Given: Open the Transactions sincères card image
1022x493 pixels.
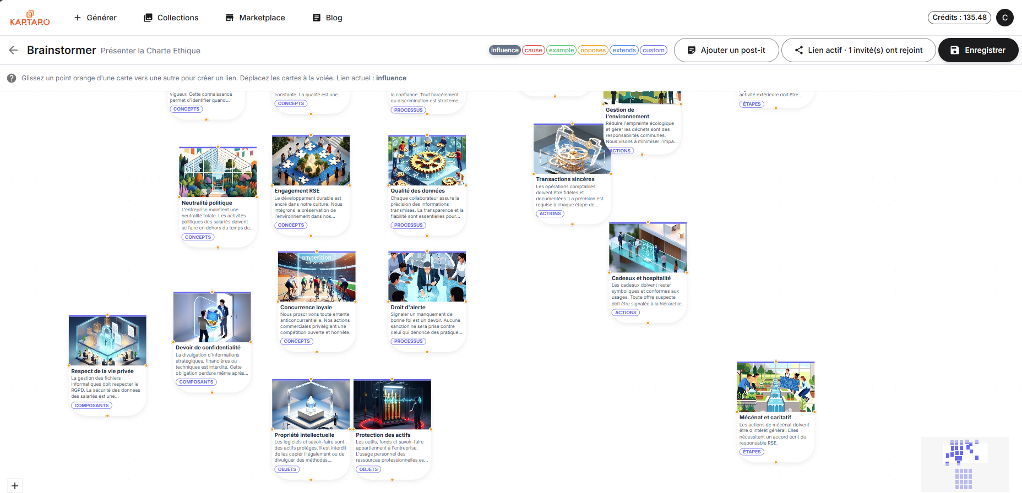Looking at the screenshot, I should (x=572, y=149).
